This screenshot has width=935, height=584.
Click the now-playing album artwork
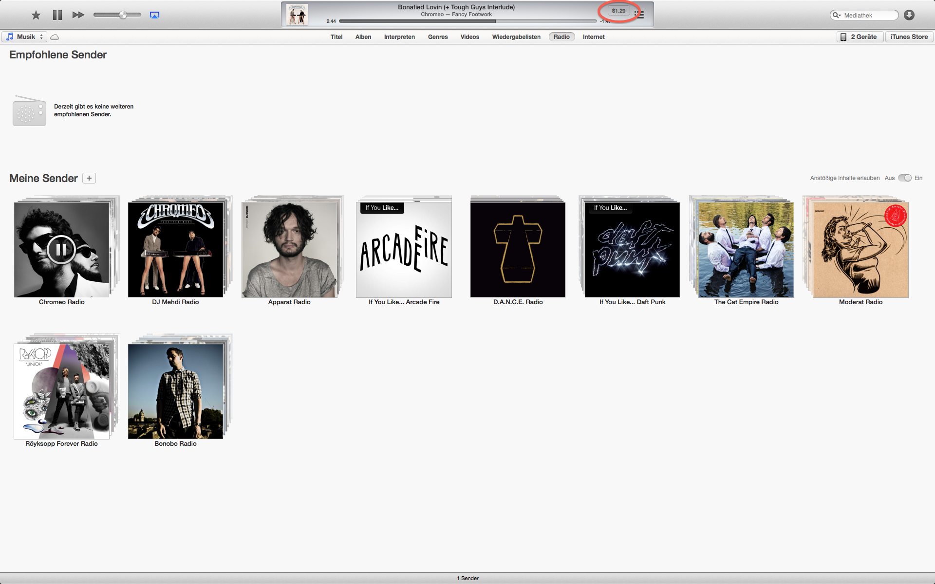tap(297, 15)
